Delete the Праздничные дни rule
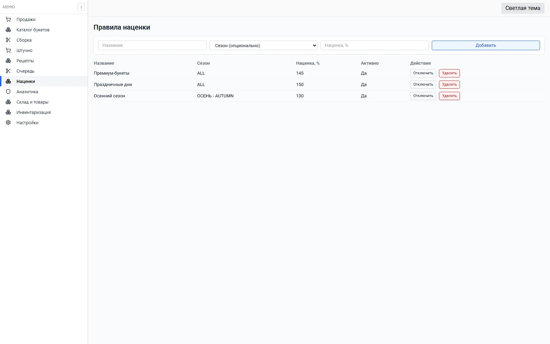 point(449,85)
